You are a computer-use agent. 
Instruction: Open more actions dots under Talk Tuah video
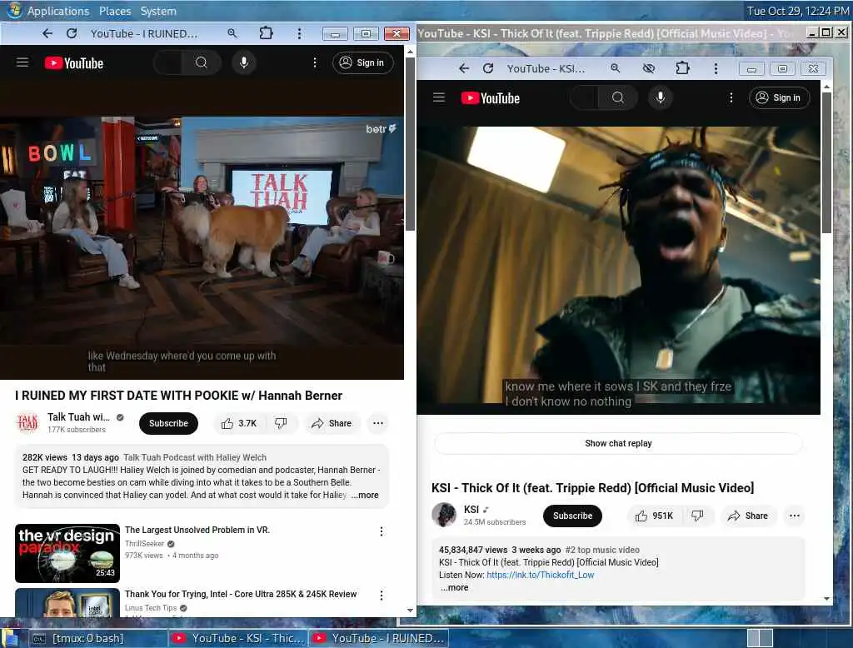[378, 423]
